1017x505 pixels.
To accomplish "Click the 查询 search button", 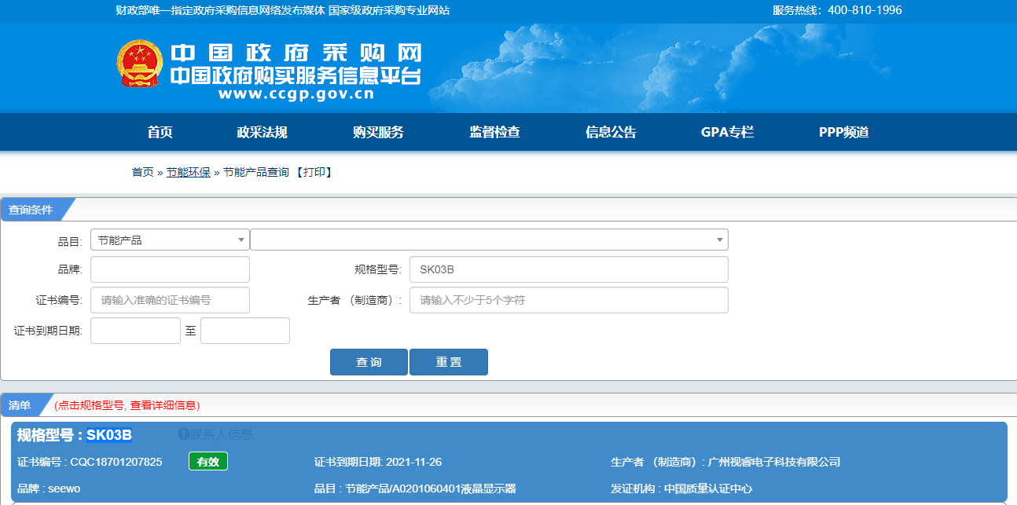I will (x=369, y=362).
